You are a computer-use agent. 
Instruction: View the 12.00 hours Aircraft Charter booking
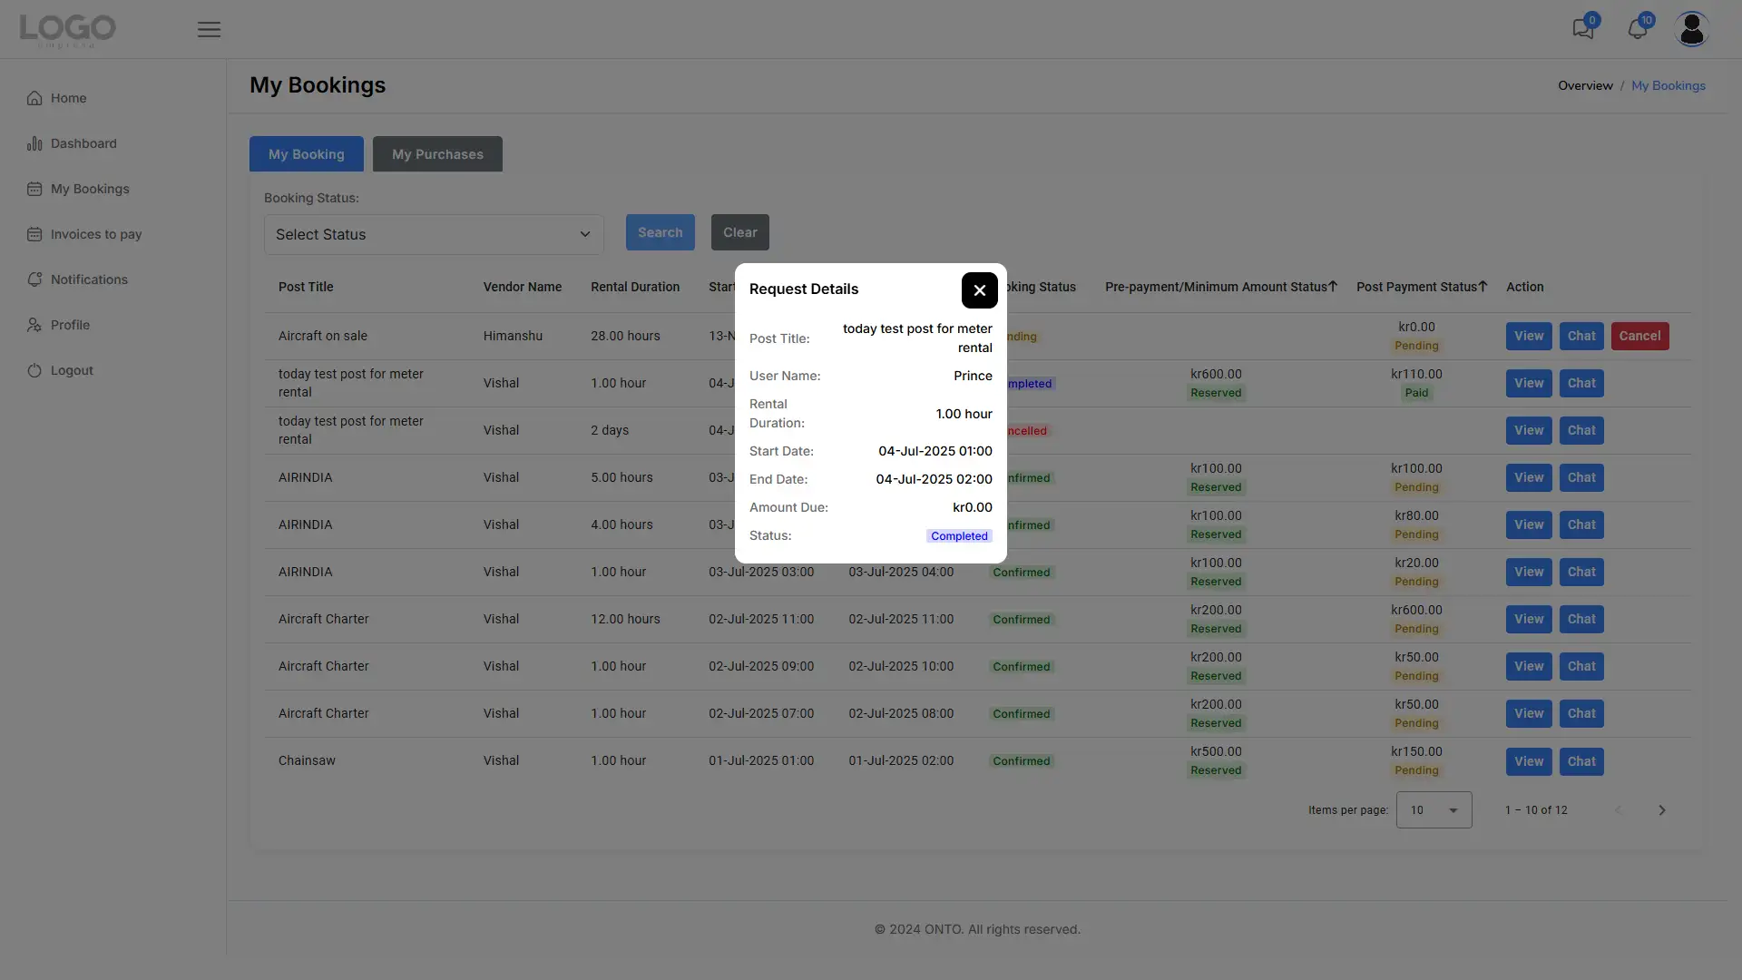pos(1529,619)
